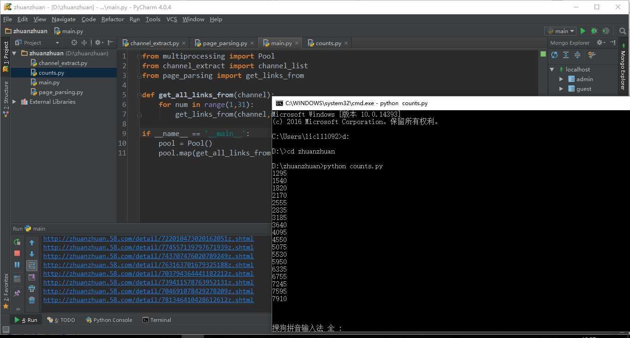
Task: Open the main run configuration dropdown
Action: click(560, 31)
